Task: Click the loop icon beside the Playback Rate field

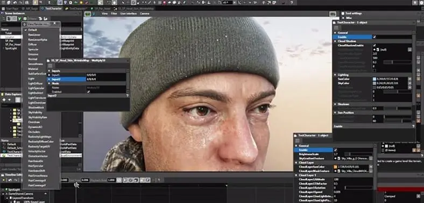Action: pyautogui.click(x=119, y=180)
